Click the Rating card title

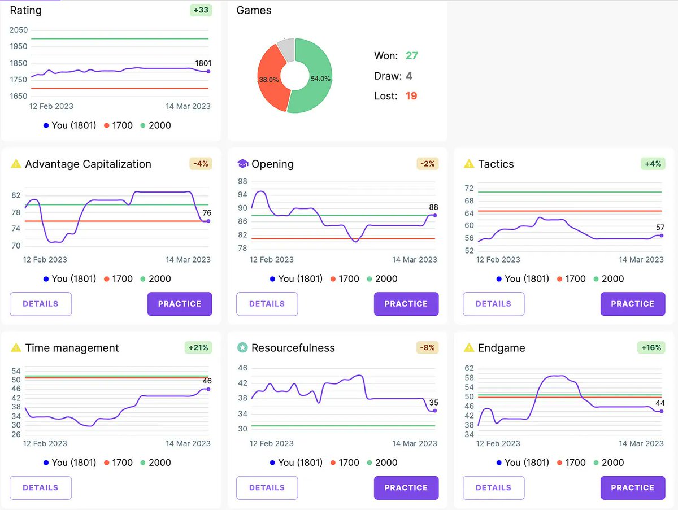[26, 10]
